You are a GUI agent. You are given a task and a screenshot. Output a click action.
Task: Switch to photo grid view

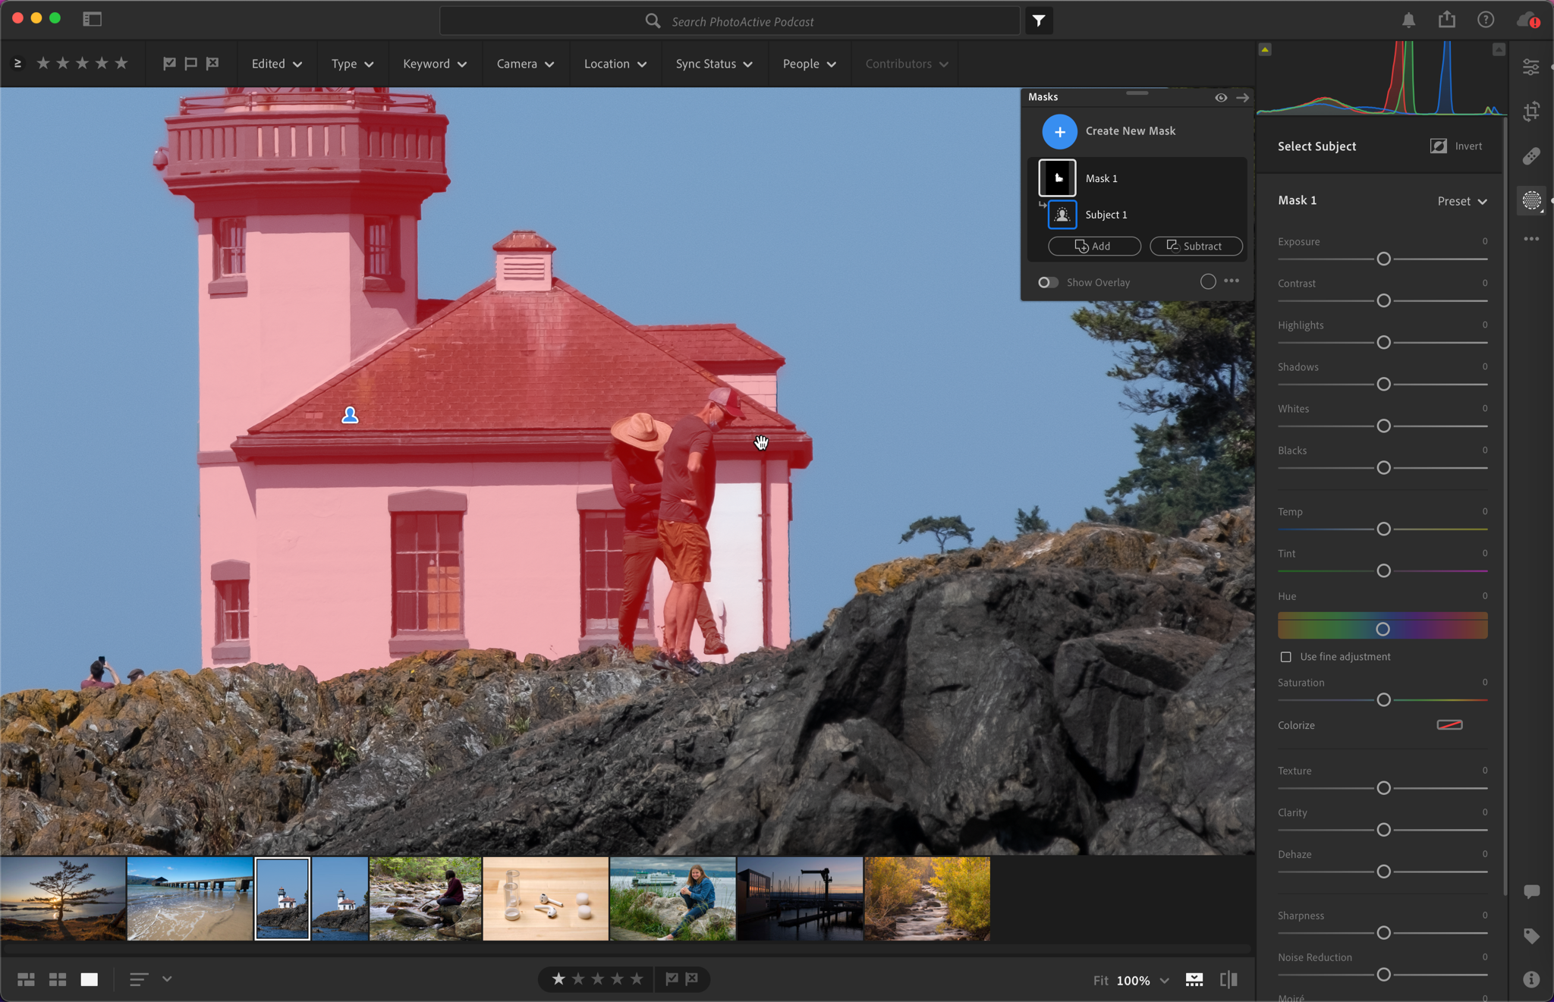(26, 980)
